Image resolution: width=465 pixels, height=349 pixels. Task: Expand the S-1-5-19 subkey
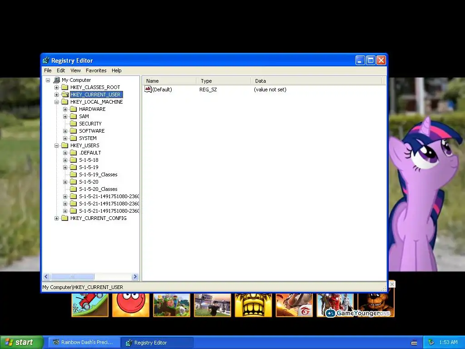coord(65,167)
